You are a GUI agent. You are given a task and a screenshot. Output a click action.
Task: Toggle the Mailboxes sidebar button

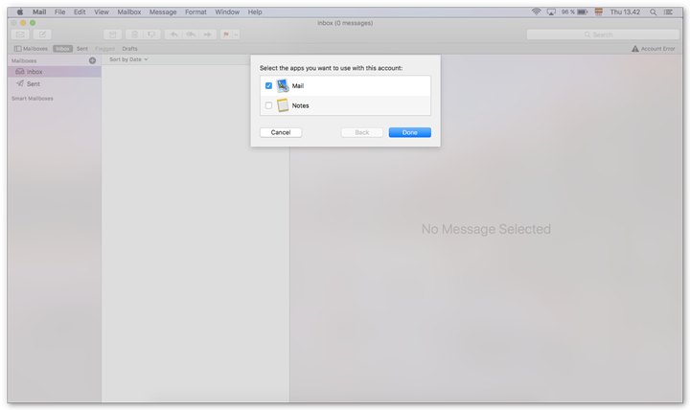pos(31,49)
